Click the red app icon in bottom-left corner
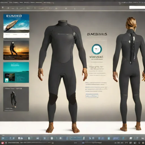The width and height of the screenshot is (145, 145). (3, 143)
